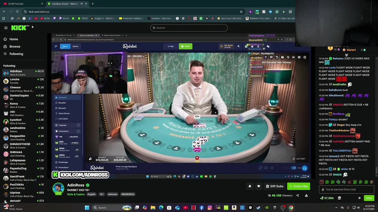The image size is (378, 212).
Task: Share the stream via share icon
Action: pos(297,196)
